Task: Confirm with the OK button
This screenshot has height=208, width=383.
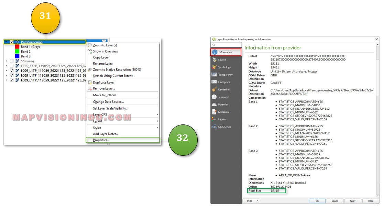Action: point(317,201)
